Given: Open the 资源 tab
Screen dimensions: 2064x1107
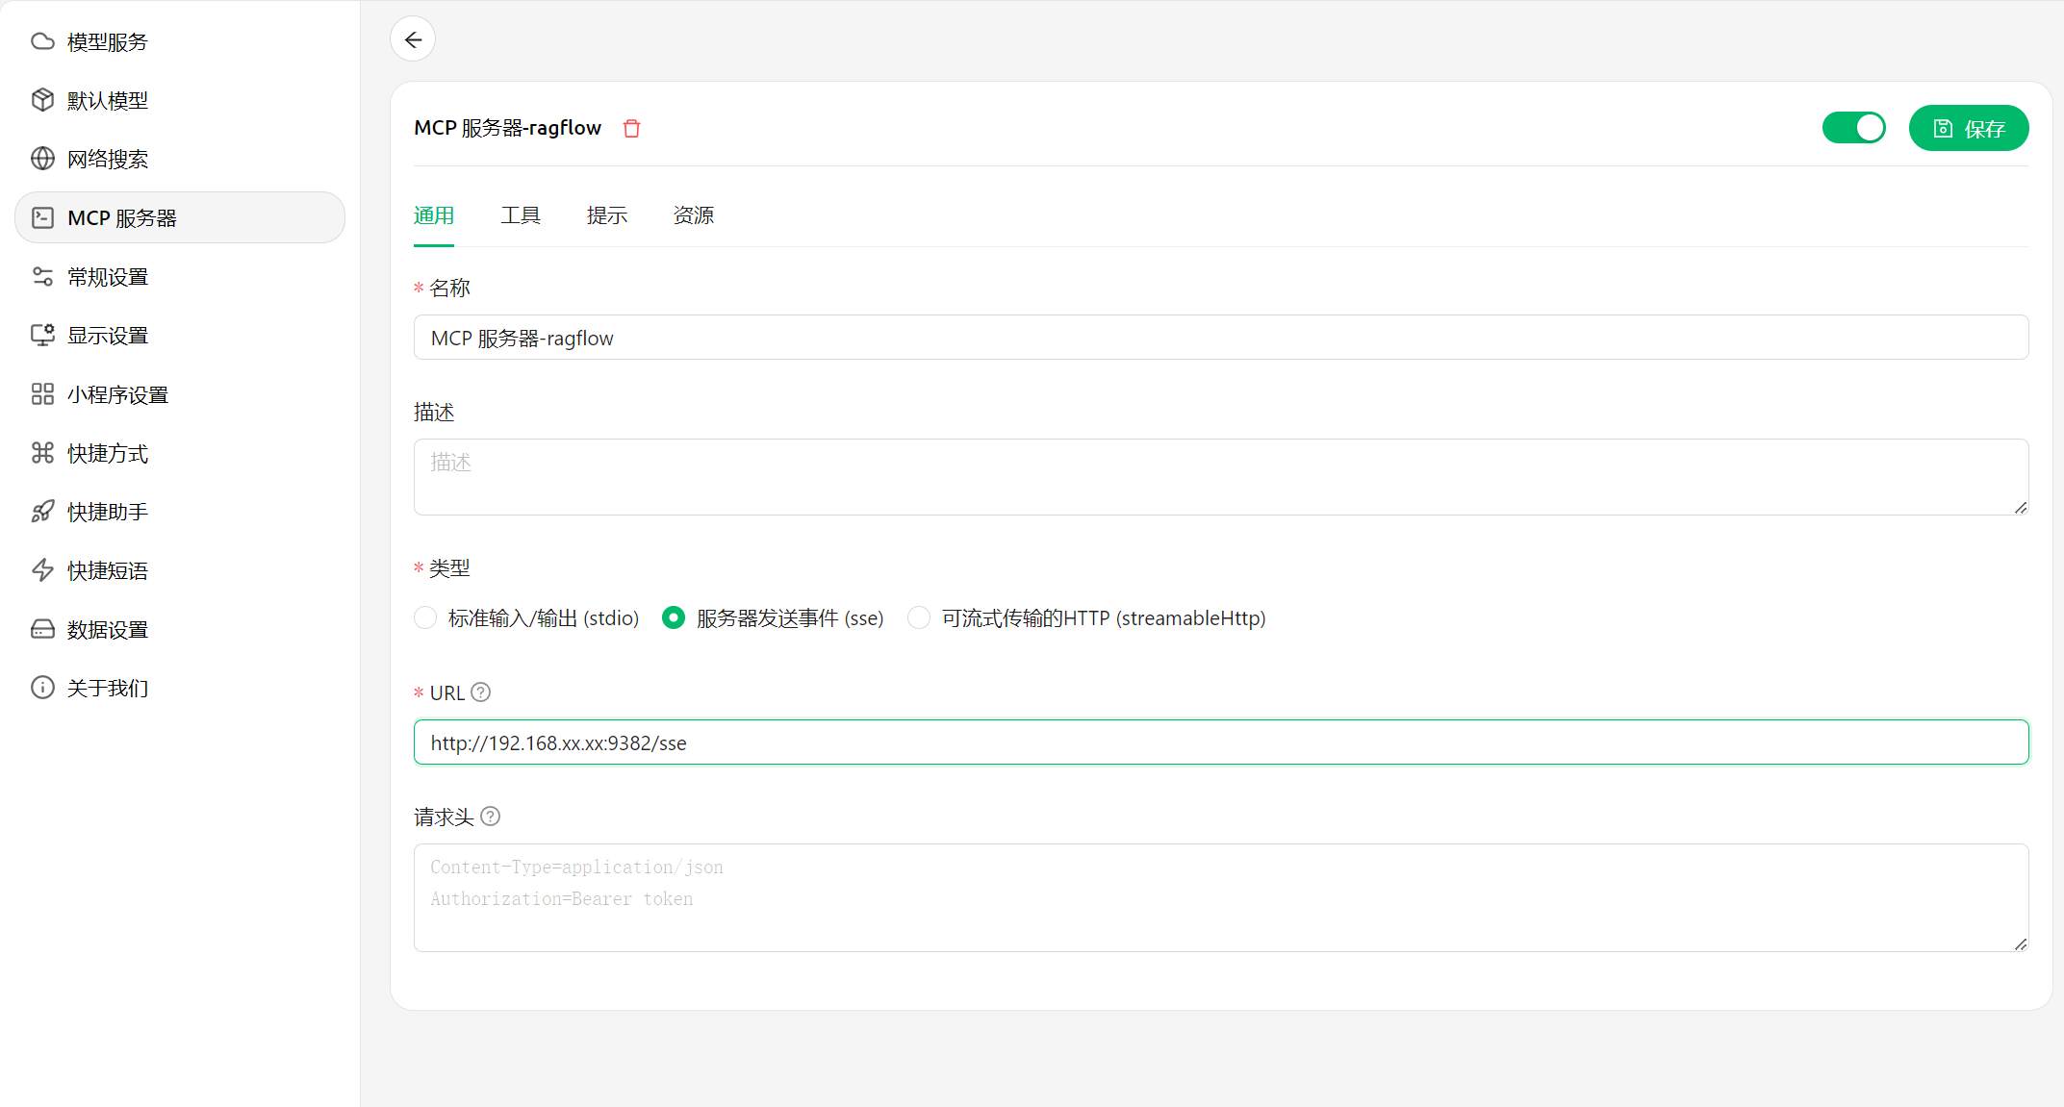Looking at the screenshot, I should click(693, 215).
